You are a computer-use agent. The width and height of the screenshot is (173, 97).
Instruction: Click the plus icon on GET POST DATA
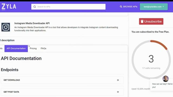[x=118, y=92]
